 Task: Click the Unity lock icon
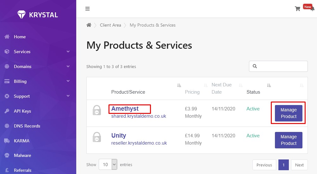tap(96, 137)
